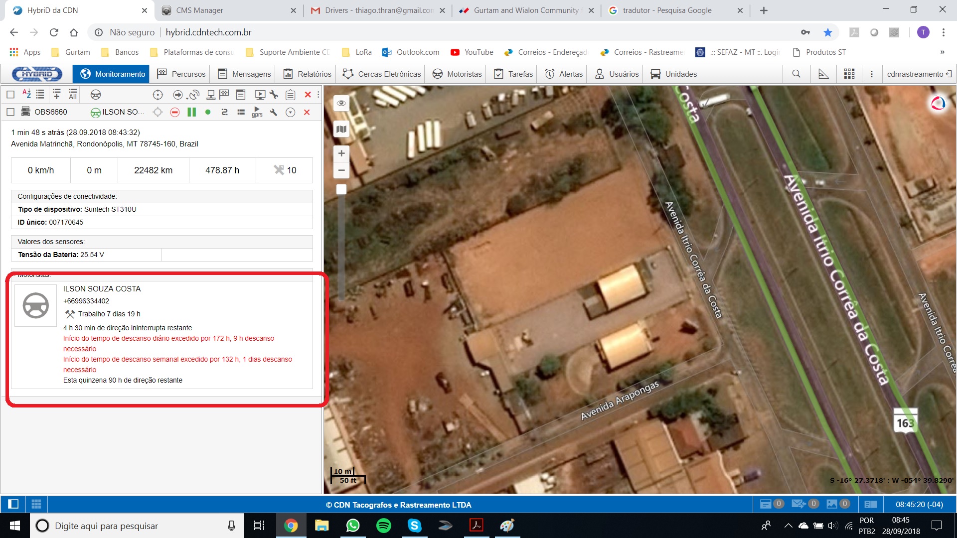
Task: Open the OBS6660 circled dropdown arrow
Action: [290, 113]
